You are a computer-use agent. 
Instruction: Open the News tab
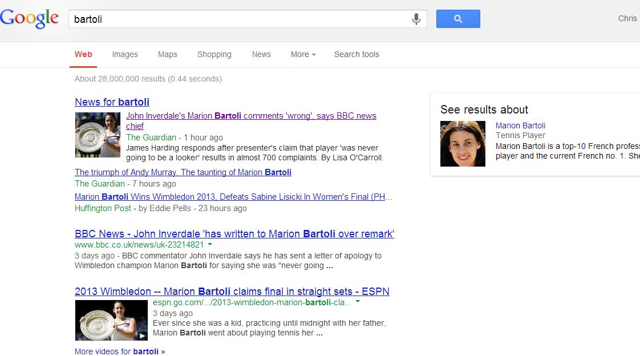(261, 54)
